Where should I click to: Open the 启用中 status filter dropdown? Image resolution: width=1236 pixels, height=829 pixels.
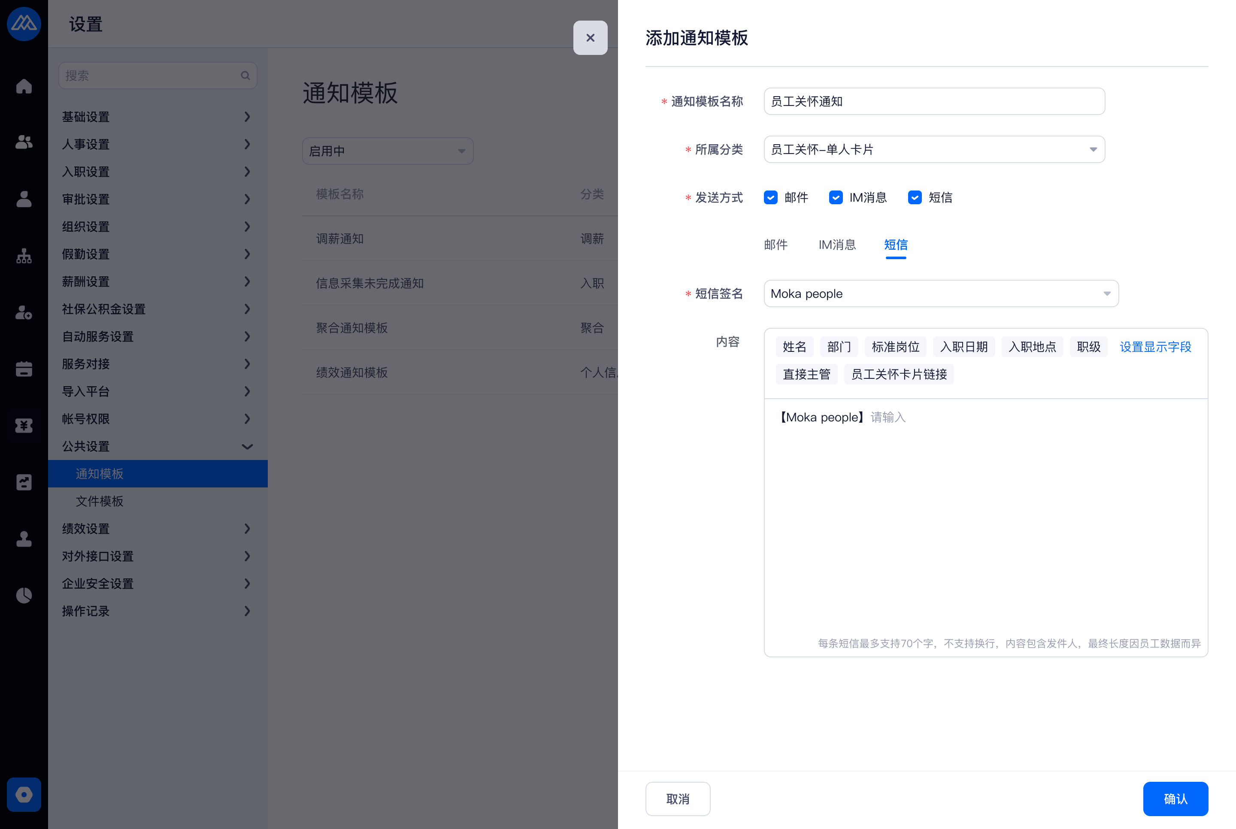[388, 151]
